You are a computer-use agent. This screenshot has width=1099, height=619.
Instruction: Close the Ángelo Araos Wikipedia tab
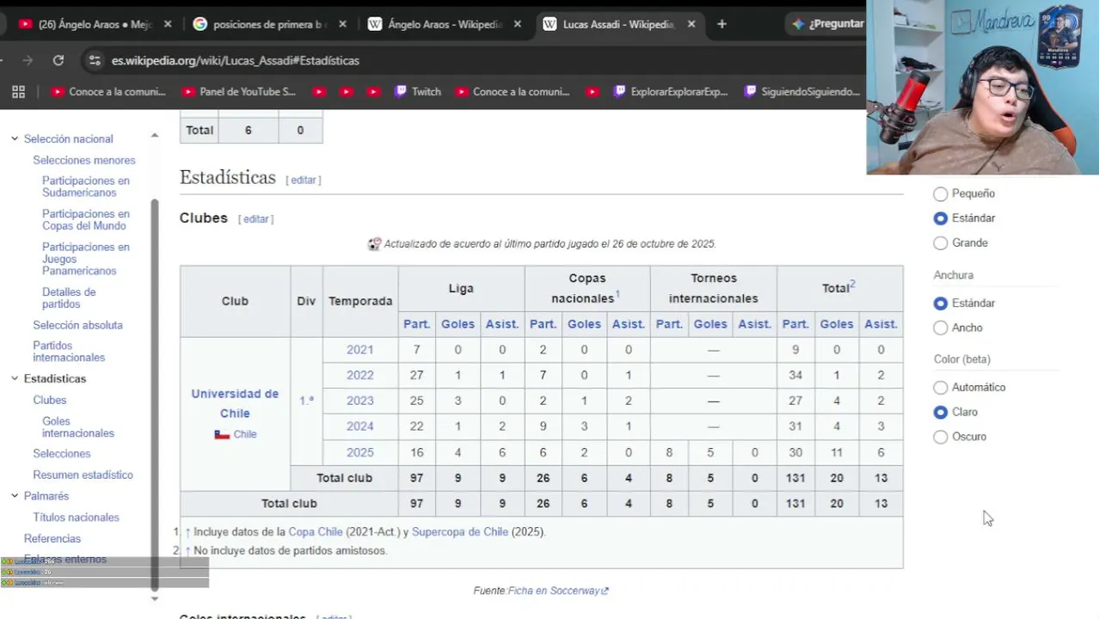click(517, 24)
